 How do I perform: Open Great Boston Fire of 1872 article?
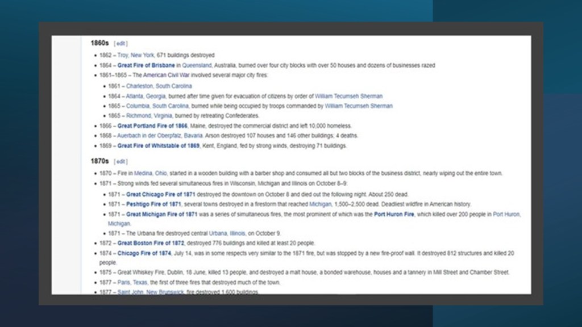point(151,243)
